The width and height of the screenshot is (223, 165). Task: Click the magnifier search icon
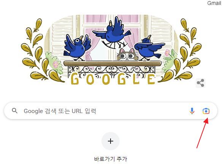point(15,111)
